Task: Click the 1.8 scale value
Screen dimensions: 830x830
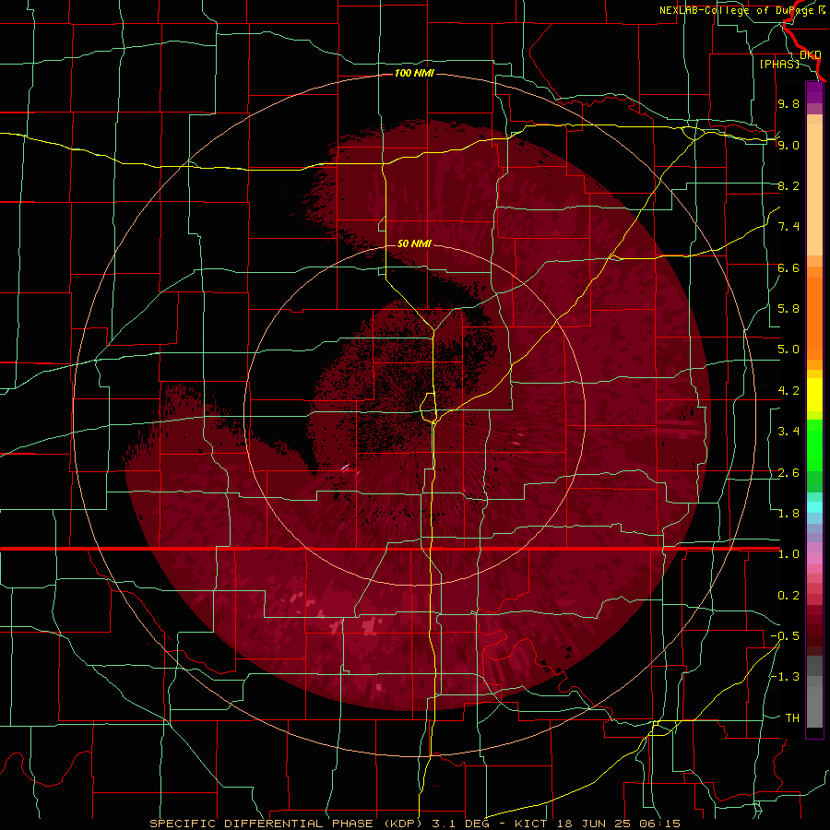Action: 788,514
